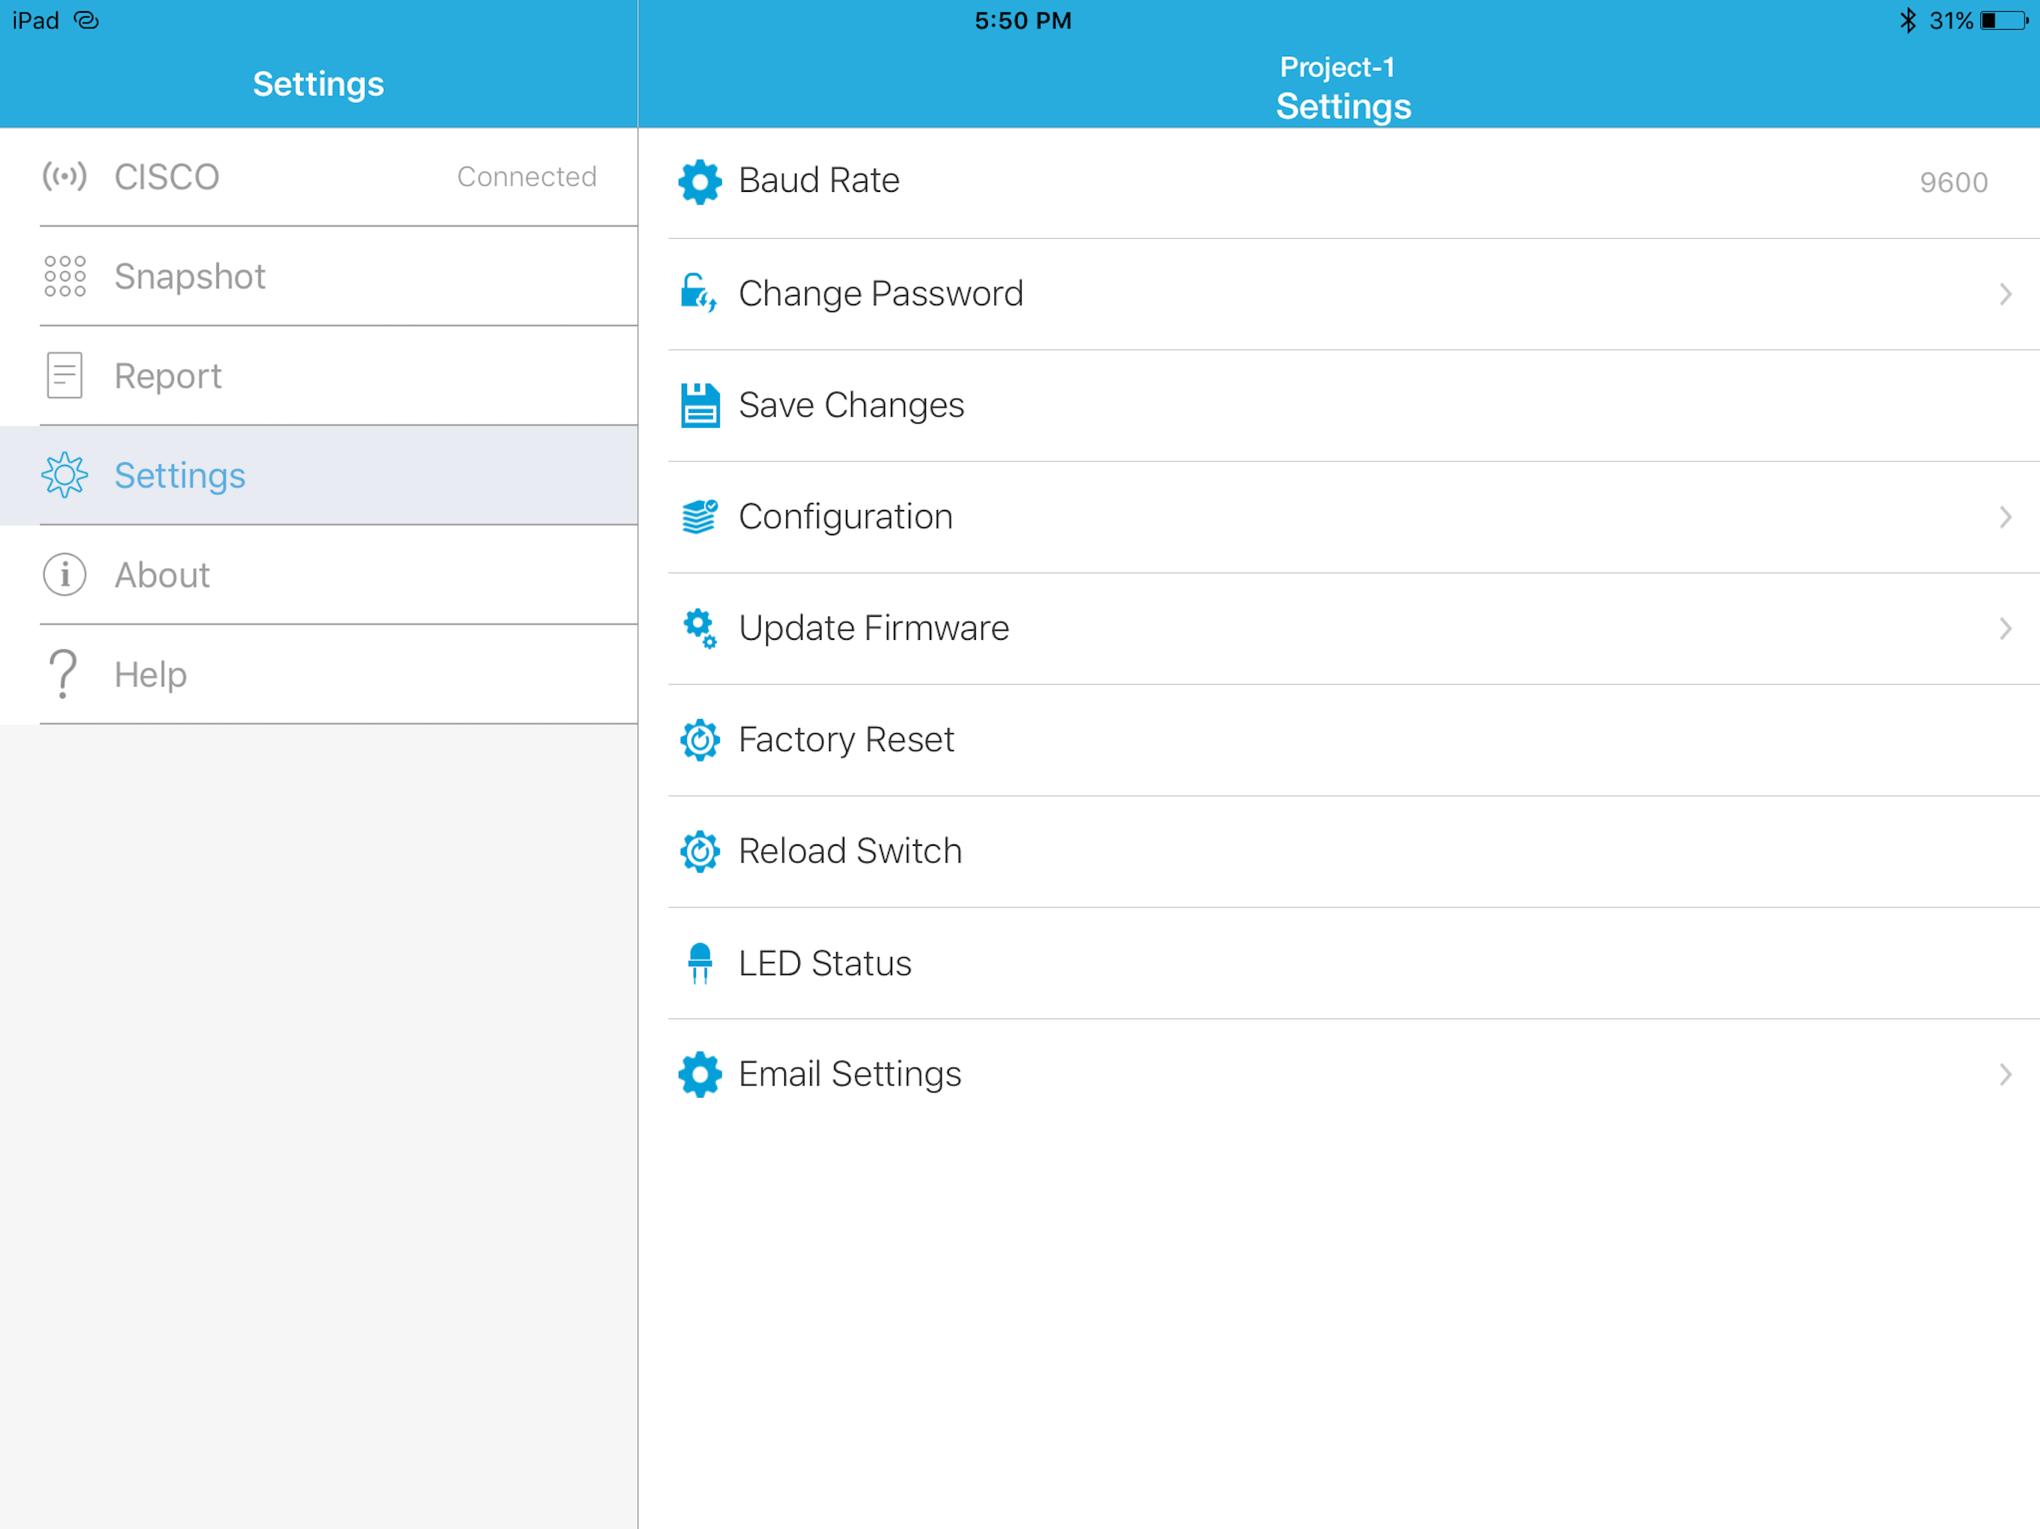The image size is (2040, 1529).
Task: Click the Baud Rate gear icon
Action: [x=699, y=181]
